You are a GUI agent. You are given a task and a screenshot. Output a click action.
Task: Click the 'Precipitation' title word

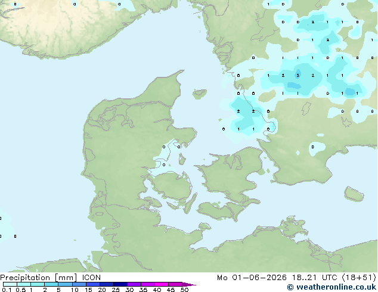[x=25, y=278]
